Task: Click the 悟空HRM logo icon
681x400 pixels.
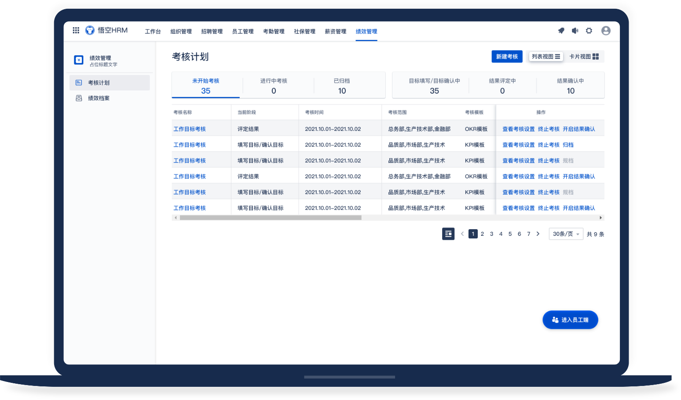Action: [x=90, y=30]
